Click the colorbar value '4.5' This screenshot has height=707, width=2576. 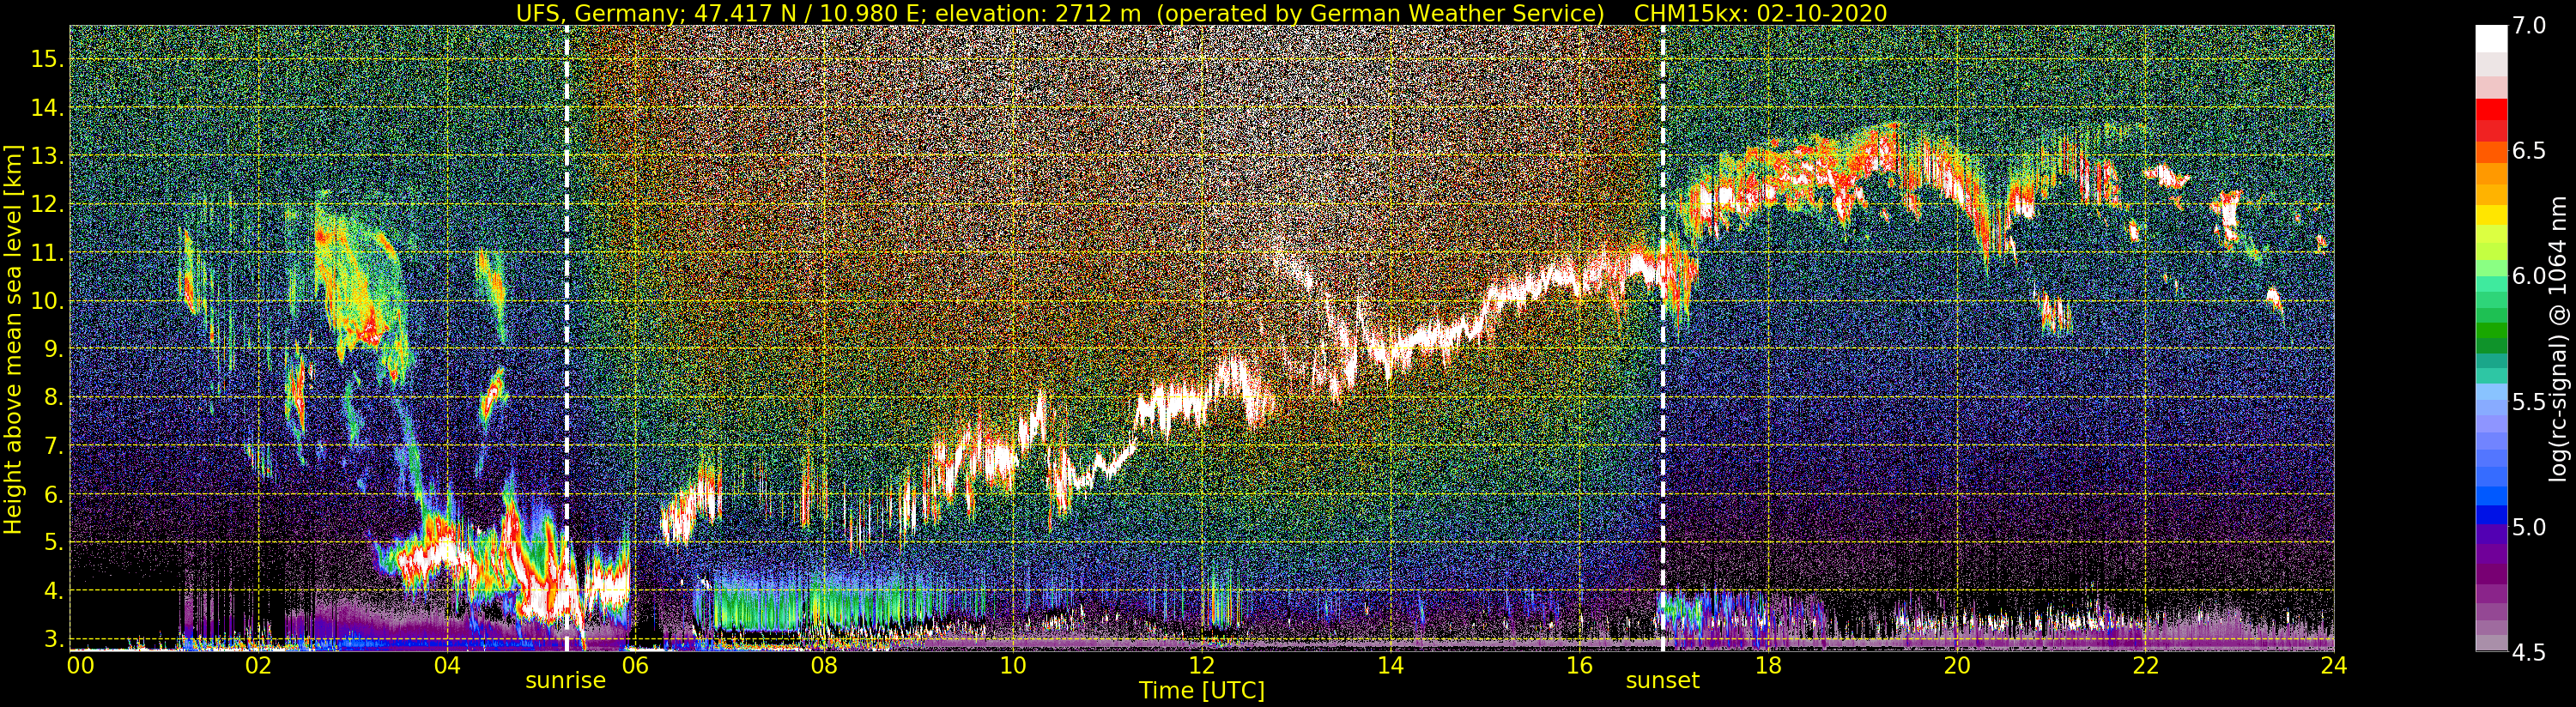coord(2529,652)
